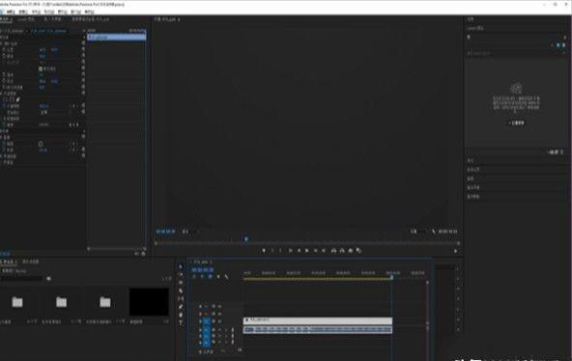572x361 pixels.
Task: Toggle the Volume Bypass checkbox
Action: coord(41,144)
